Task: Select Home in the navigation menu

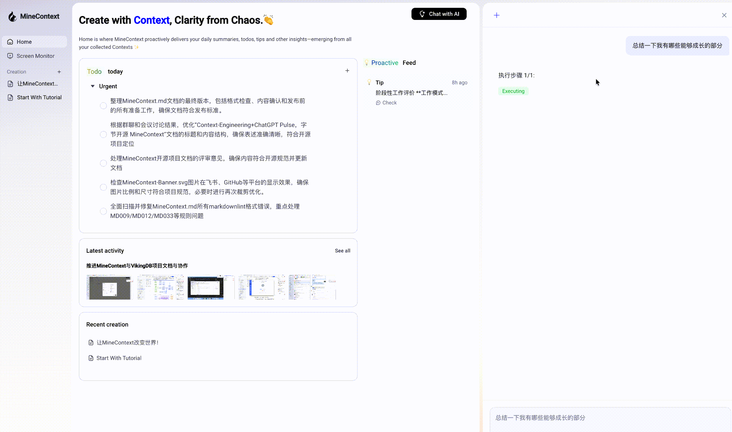Action: point(24,41)
